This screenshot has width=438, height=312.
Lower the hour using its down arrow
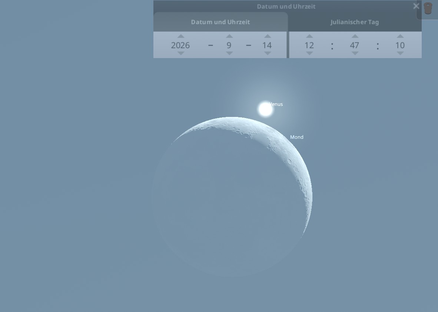pyautogui.click(x=309, y=53)
